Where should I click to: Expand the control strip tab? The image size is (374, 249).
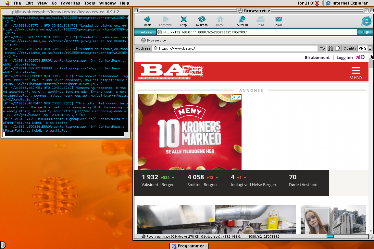click(3, 245)
